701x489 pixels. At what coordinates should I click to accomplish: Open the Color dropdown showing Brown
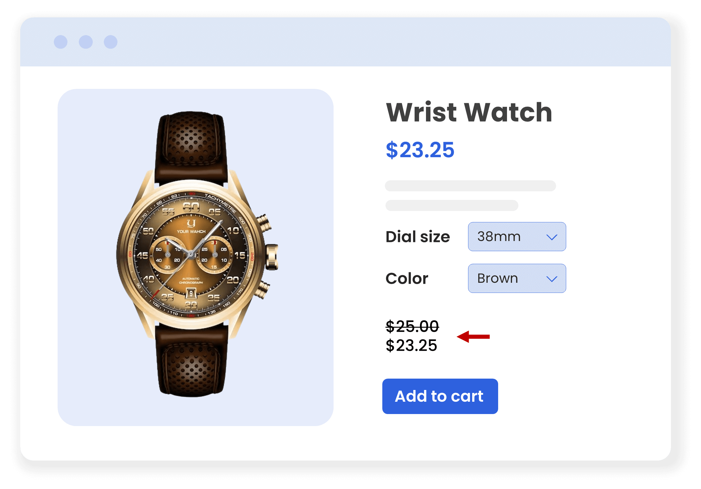tap(517, 278)
